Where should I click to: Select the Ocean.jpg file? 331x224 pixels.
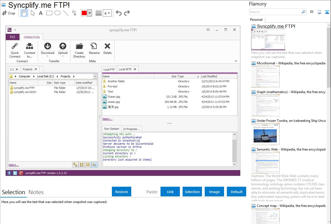click(170, 97)
